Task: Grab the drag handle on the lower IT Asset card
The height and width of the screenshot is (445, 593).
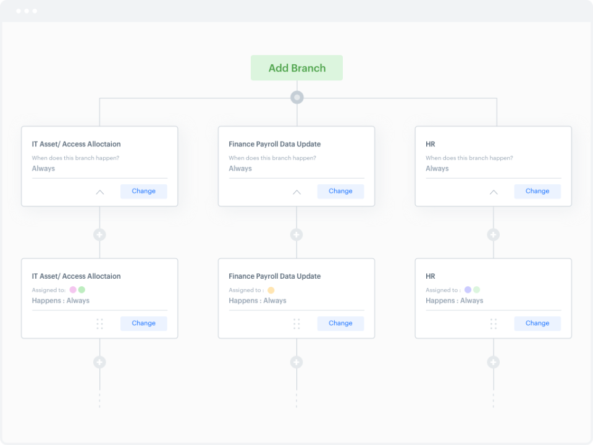Action: click(99, 323)
